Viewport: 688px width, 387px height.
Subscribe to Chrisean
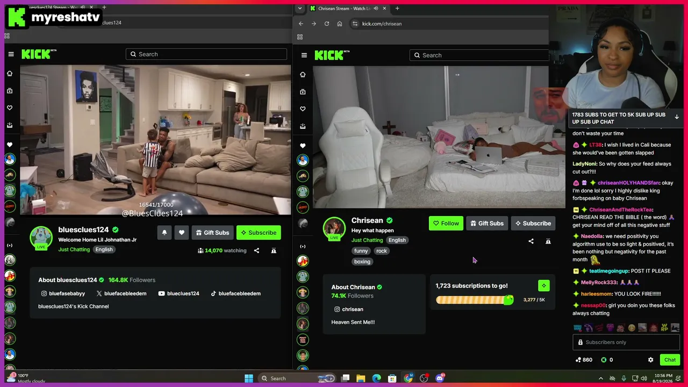click(533, 224)
